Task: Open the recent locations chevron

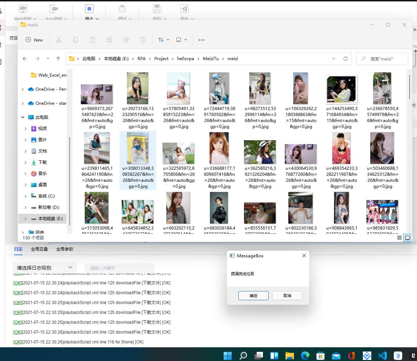Action: 48,59
